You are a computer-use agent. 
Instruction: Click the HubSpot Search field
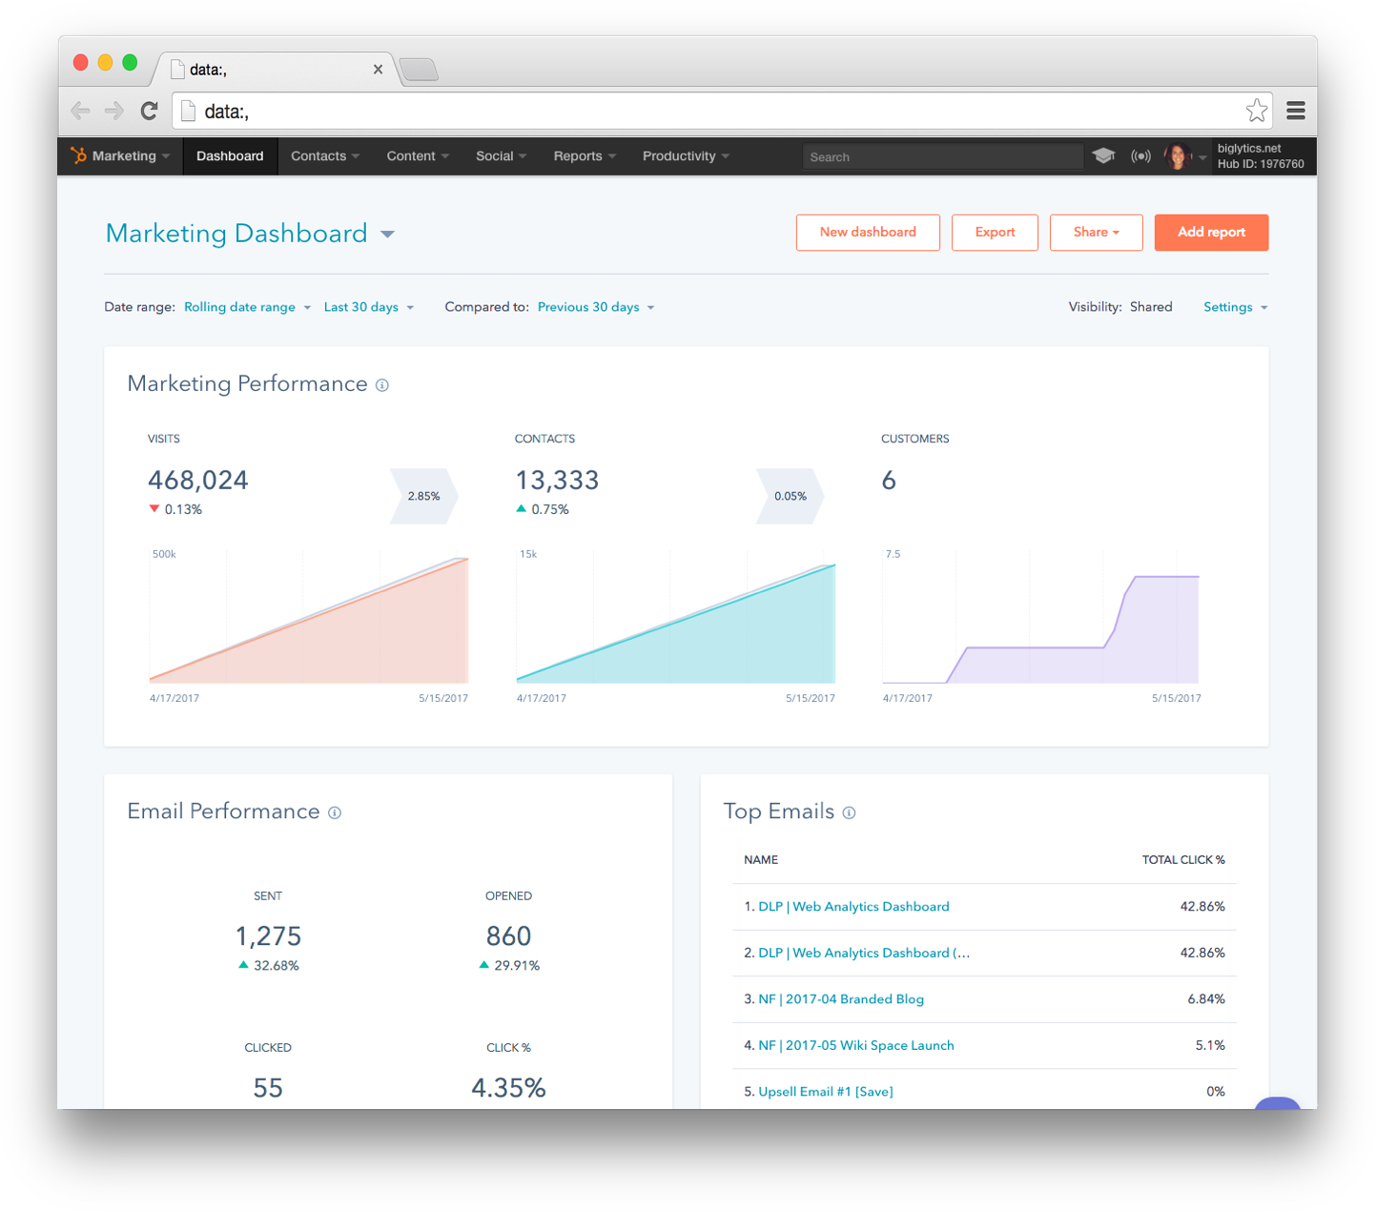click(942, 157)
